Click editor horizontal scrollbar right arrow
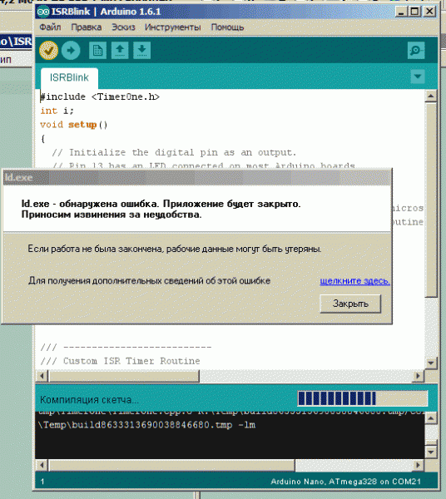This screenshot has height=499, width=446. coord(418,376)
